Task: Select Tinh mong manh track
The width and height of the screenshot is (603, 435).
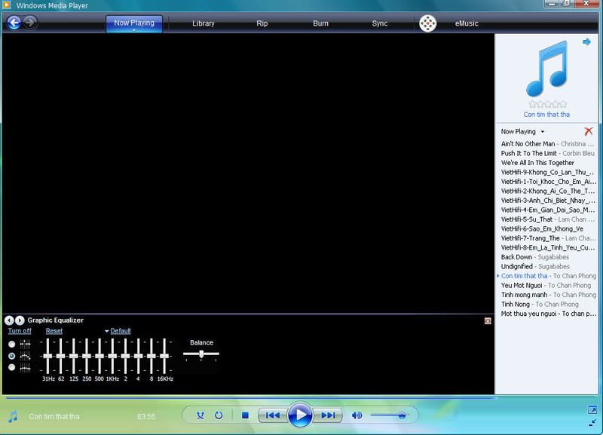Action: click(x=547, y=295)
